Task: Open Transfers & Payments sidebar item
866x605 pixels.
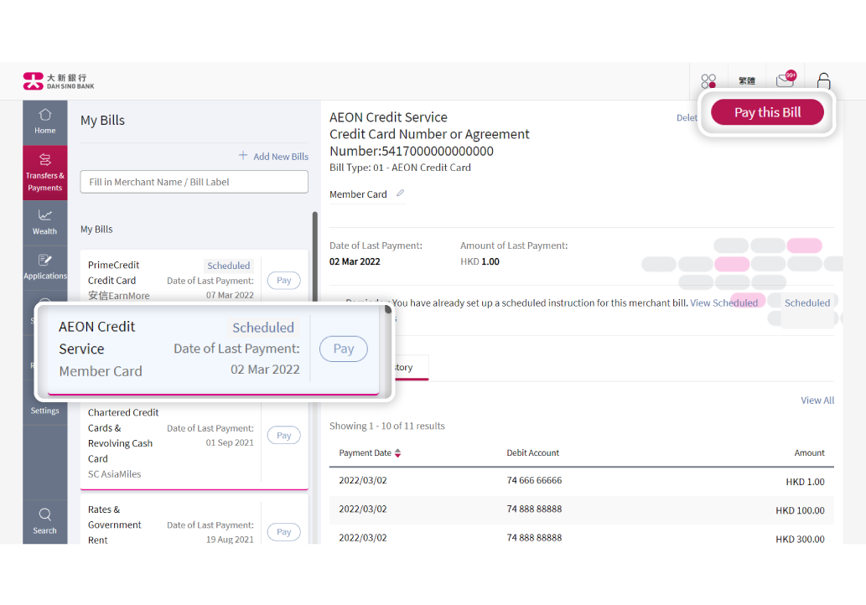Action: point(44,173)
